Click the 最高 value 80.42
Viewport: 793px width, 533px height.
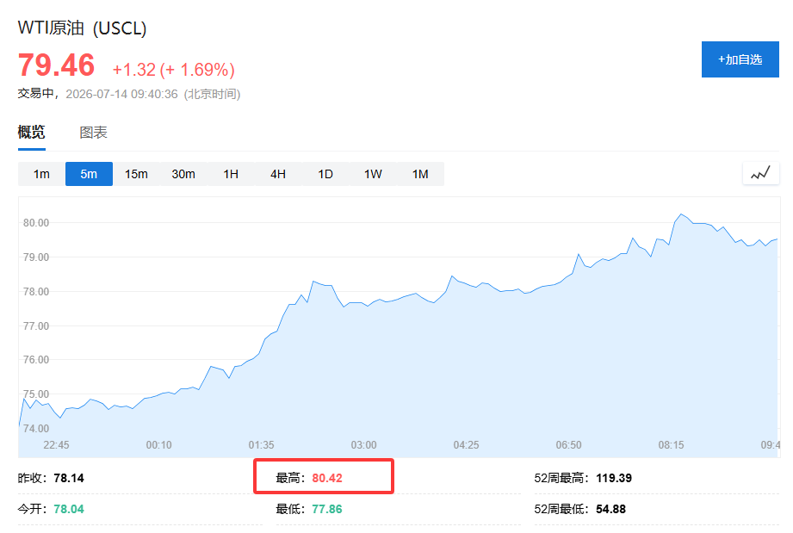[x=327, y=478]
